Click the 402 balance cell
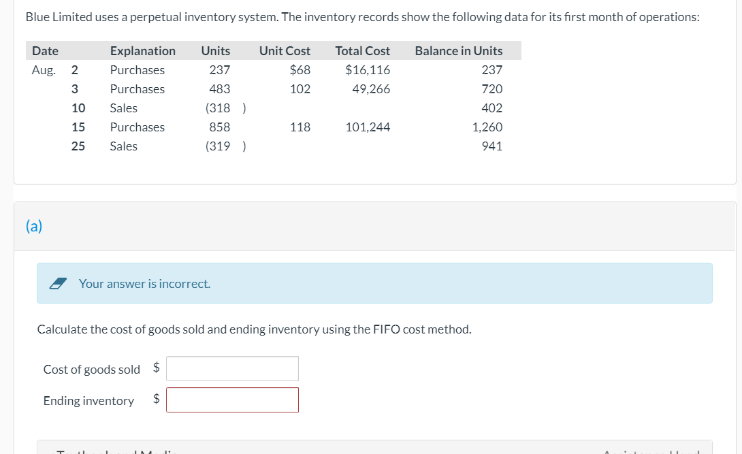742x454 pixels. 492,108
